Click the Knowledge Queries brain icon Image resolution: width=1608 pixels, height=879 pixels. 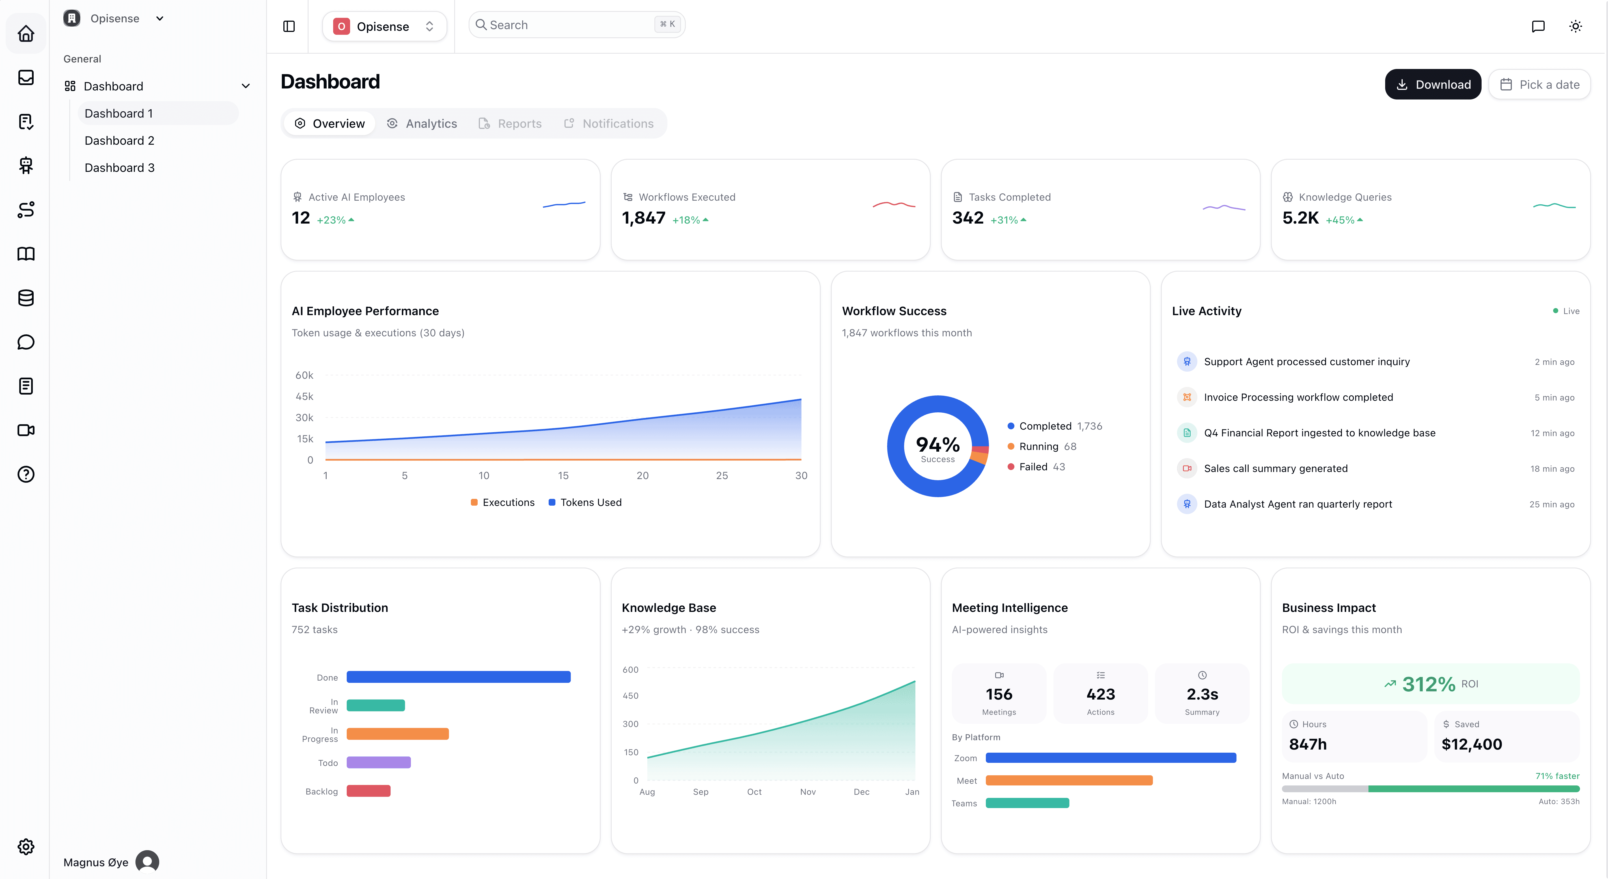(x=1288, y=197)
